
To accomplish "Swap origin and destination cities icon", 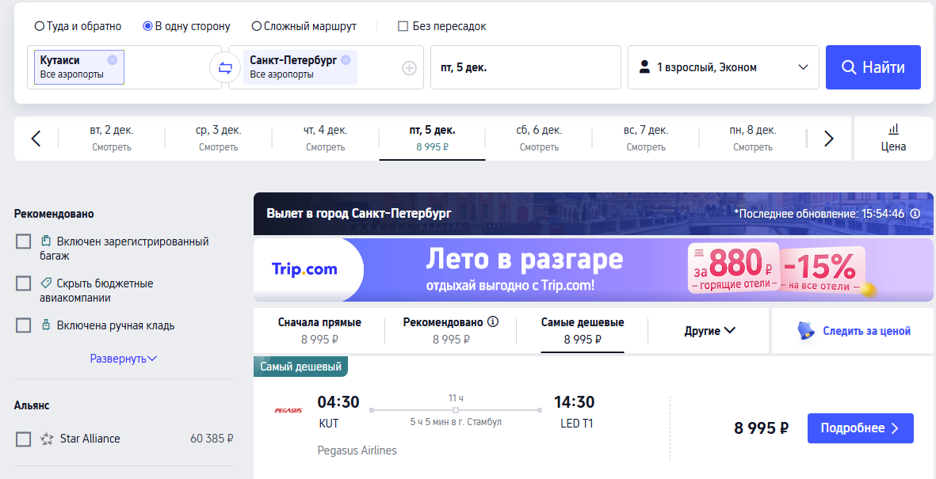I will coord(225,67).
